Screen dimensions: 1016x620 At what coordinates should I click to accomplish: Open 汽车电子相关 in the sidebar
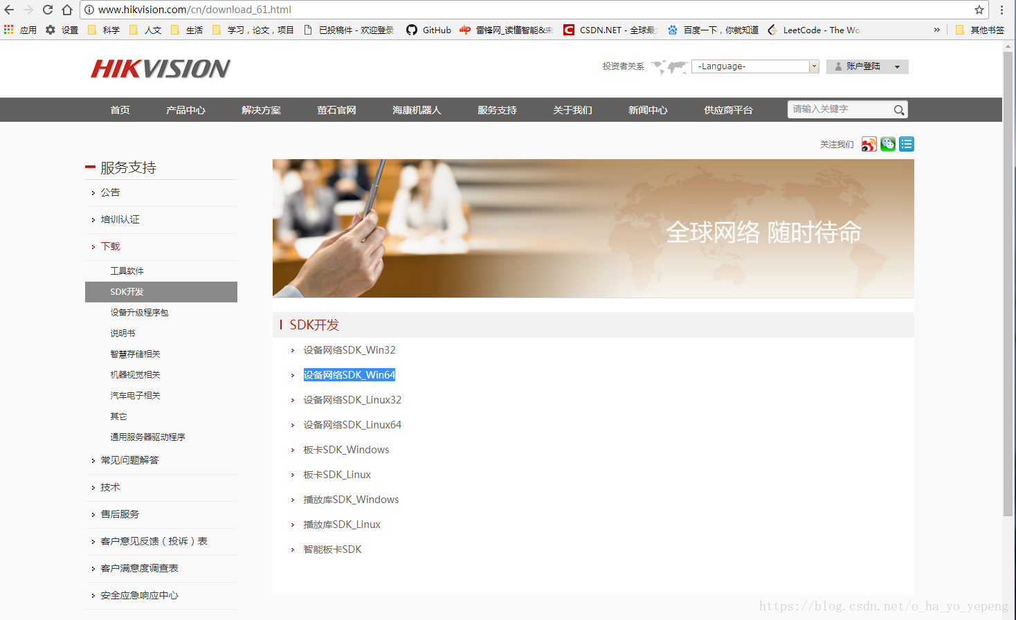point(135,396)
